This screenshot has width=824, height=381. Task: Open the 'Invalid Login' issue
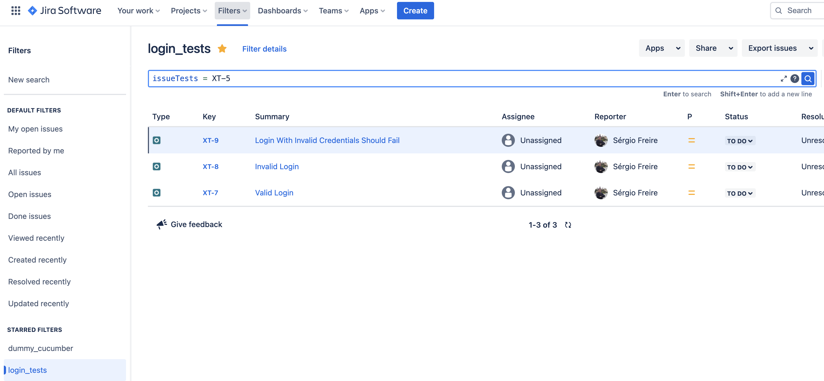[277, 167]
